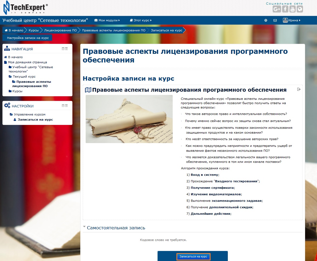
Task: Click the main course title link with book icon
Action: (x=189, y=90)
